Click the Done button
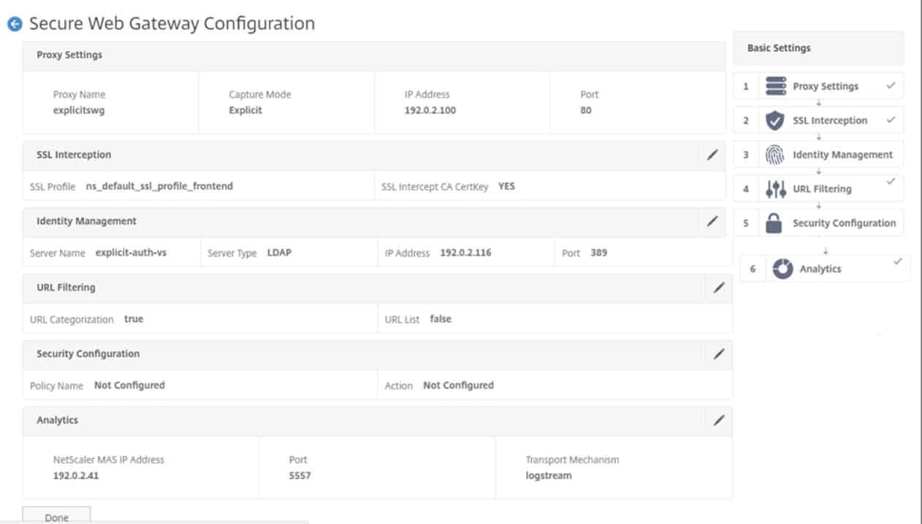The height and width of the screenshot is (524, 922). pyautogui.click(x=56, y=517)
